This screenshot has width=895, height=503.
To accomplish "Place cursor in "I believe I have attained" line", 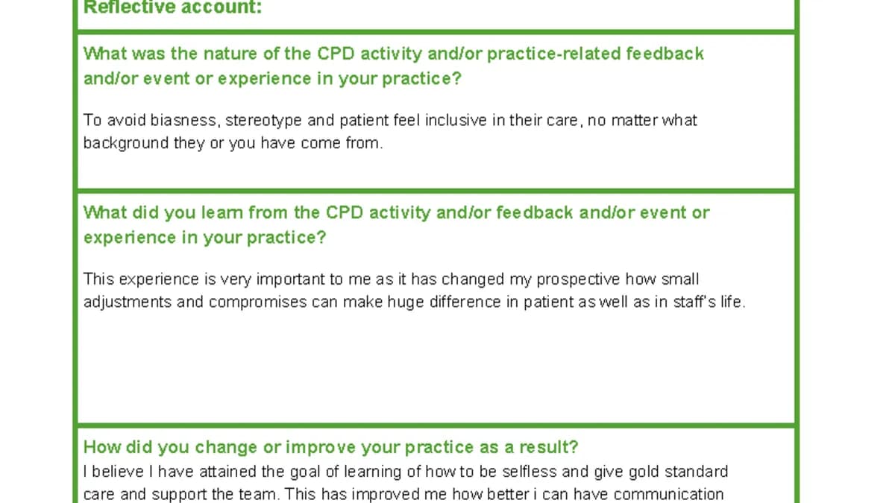I will click(x=406, y=472).
